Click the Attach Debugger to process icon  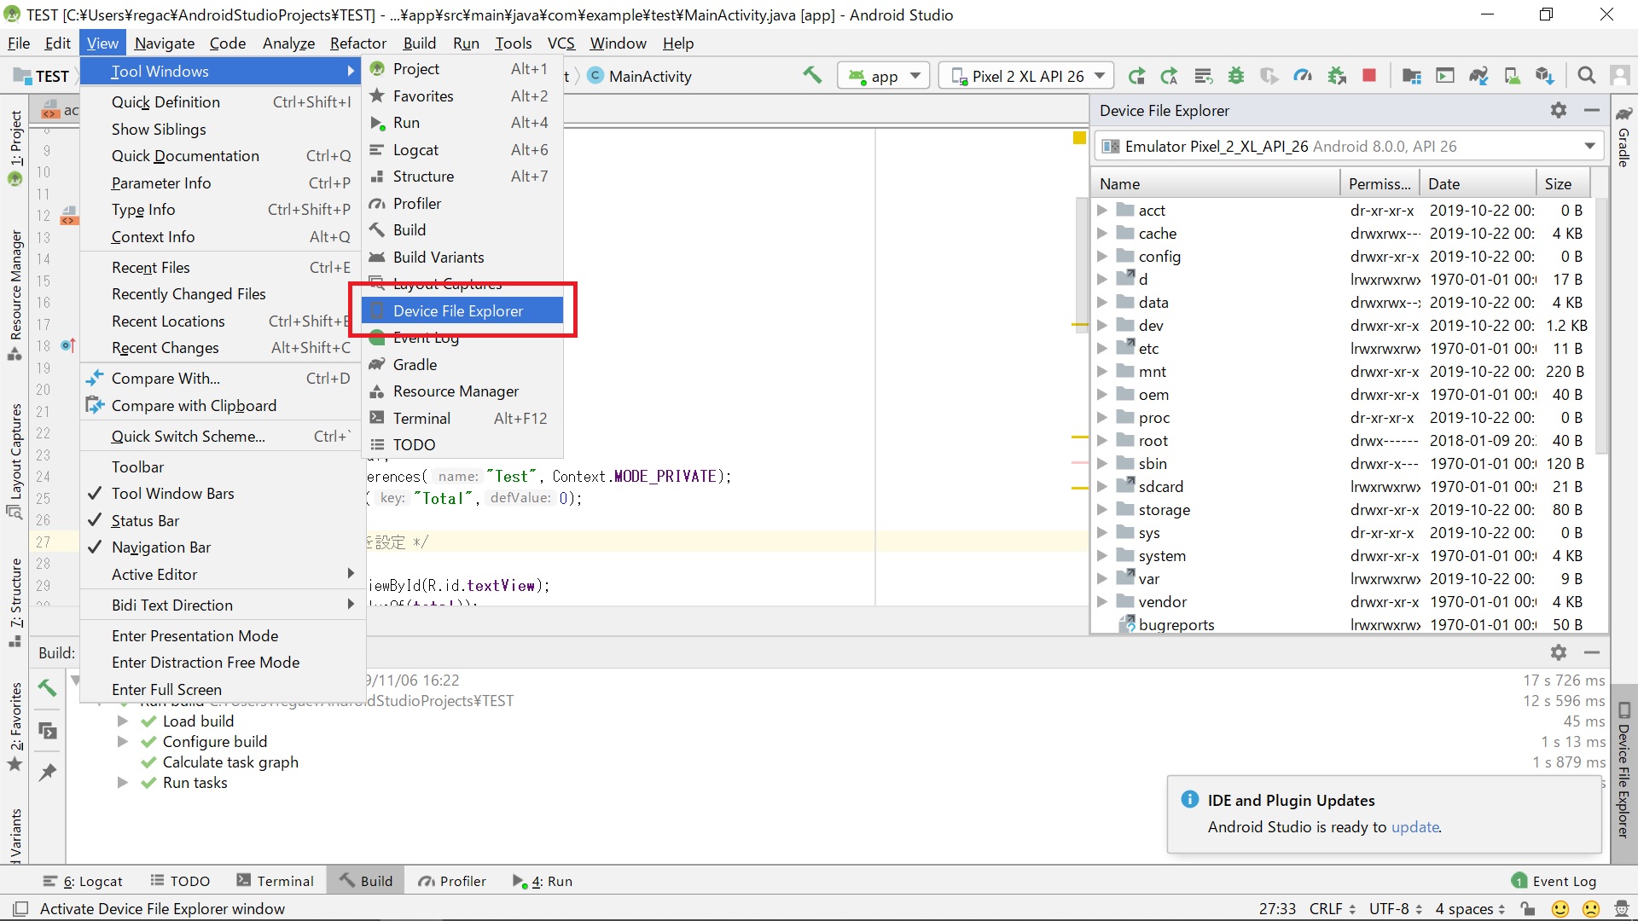click(x=1336, y=76)
